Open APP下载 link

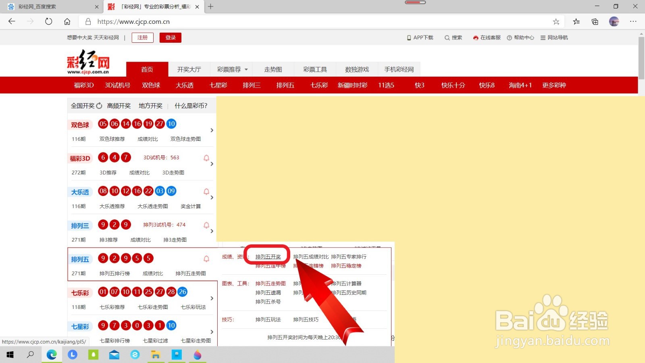point(420,38)
